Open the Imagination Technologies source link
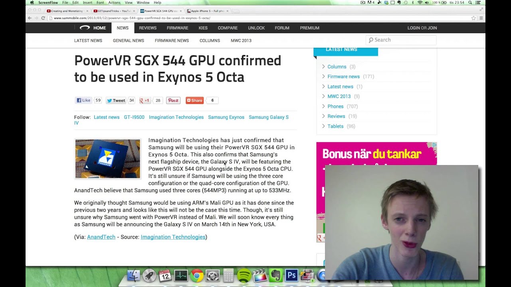 click(x=173, y=237)
